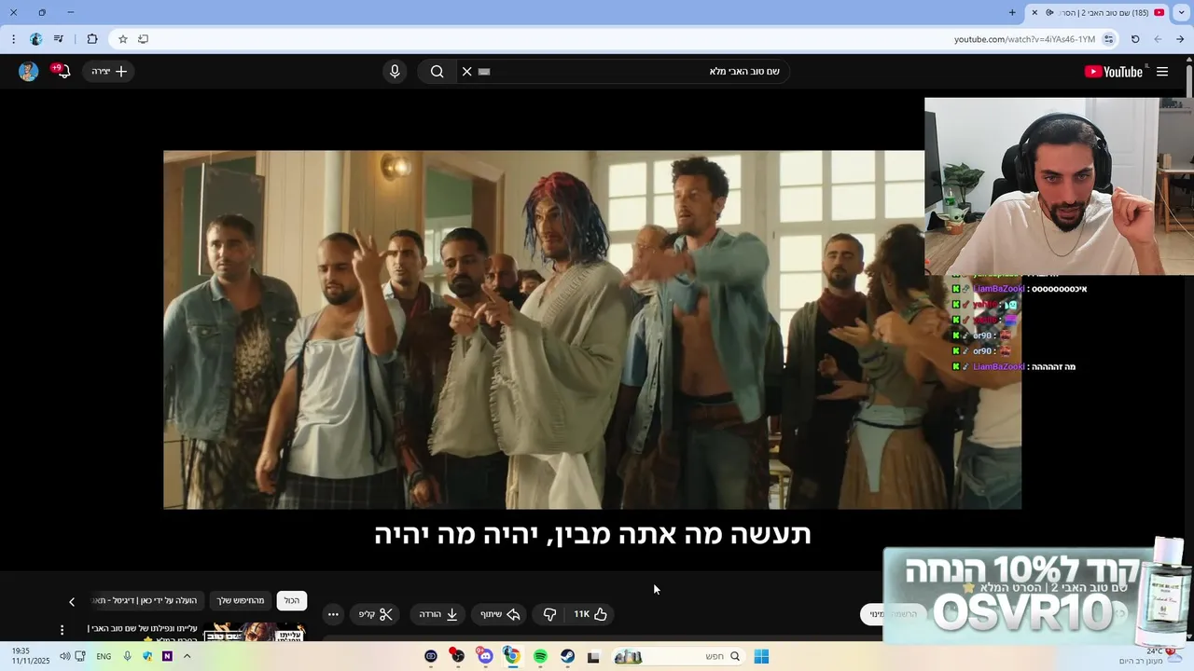Click the YouTube logo to go home
1194x671 pixels.
click(1114, 72)
